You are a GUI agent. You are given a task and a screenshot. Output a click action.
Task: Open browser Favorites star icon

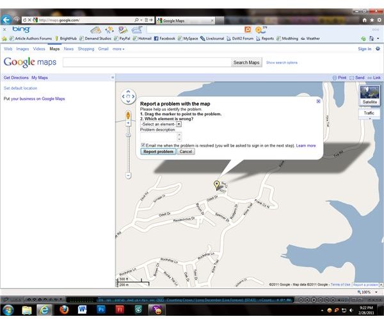(372, 20)
